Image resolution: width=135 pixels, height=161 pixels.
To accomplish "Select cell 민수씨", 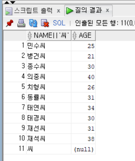I will click(x=49, y=46).
